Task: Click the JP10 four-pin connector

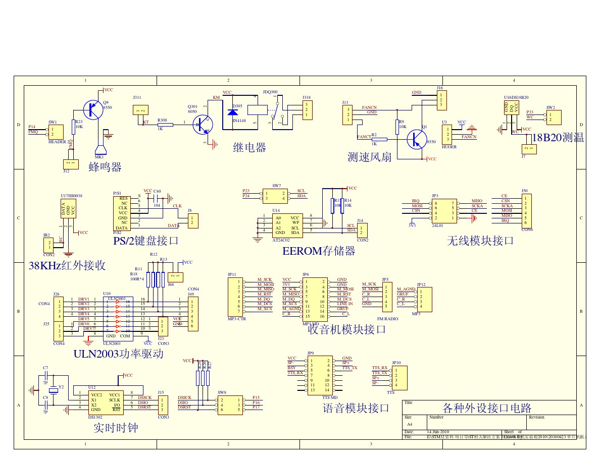Action: pos(399,378)
